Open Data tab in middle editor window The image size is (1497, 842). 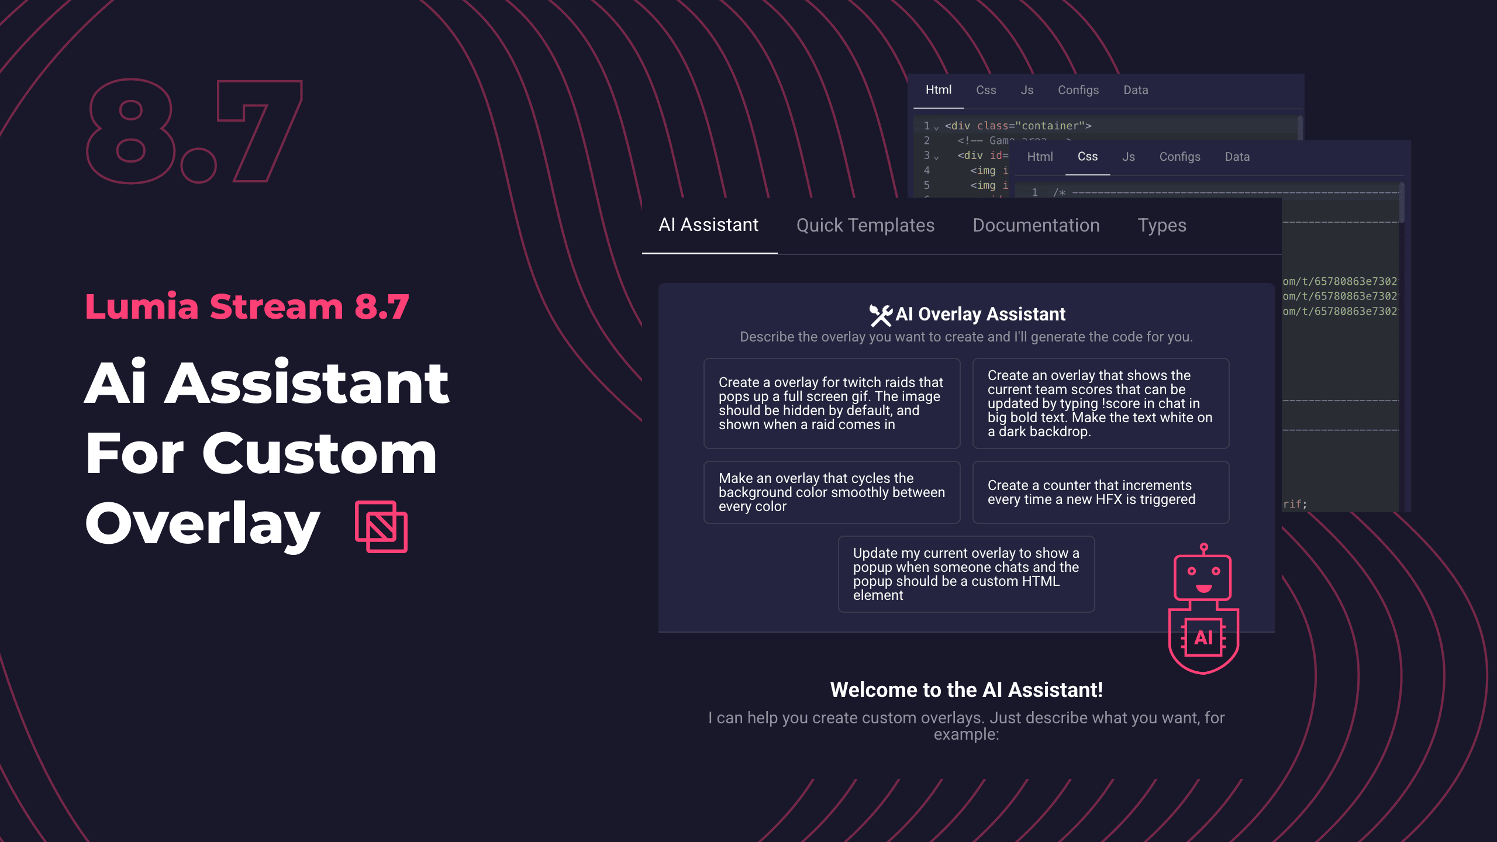tap(1237, 157)
